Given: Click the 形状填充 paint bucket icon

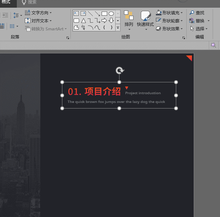Looking at the screenshot, I should (159, 13).
